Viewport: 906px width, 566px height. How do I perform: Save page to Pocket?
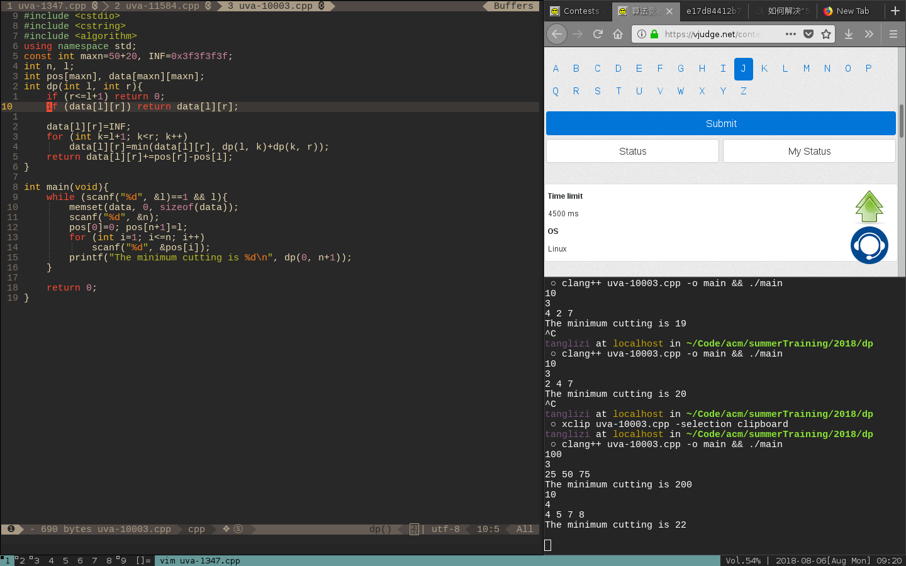(808, 34)
